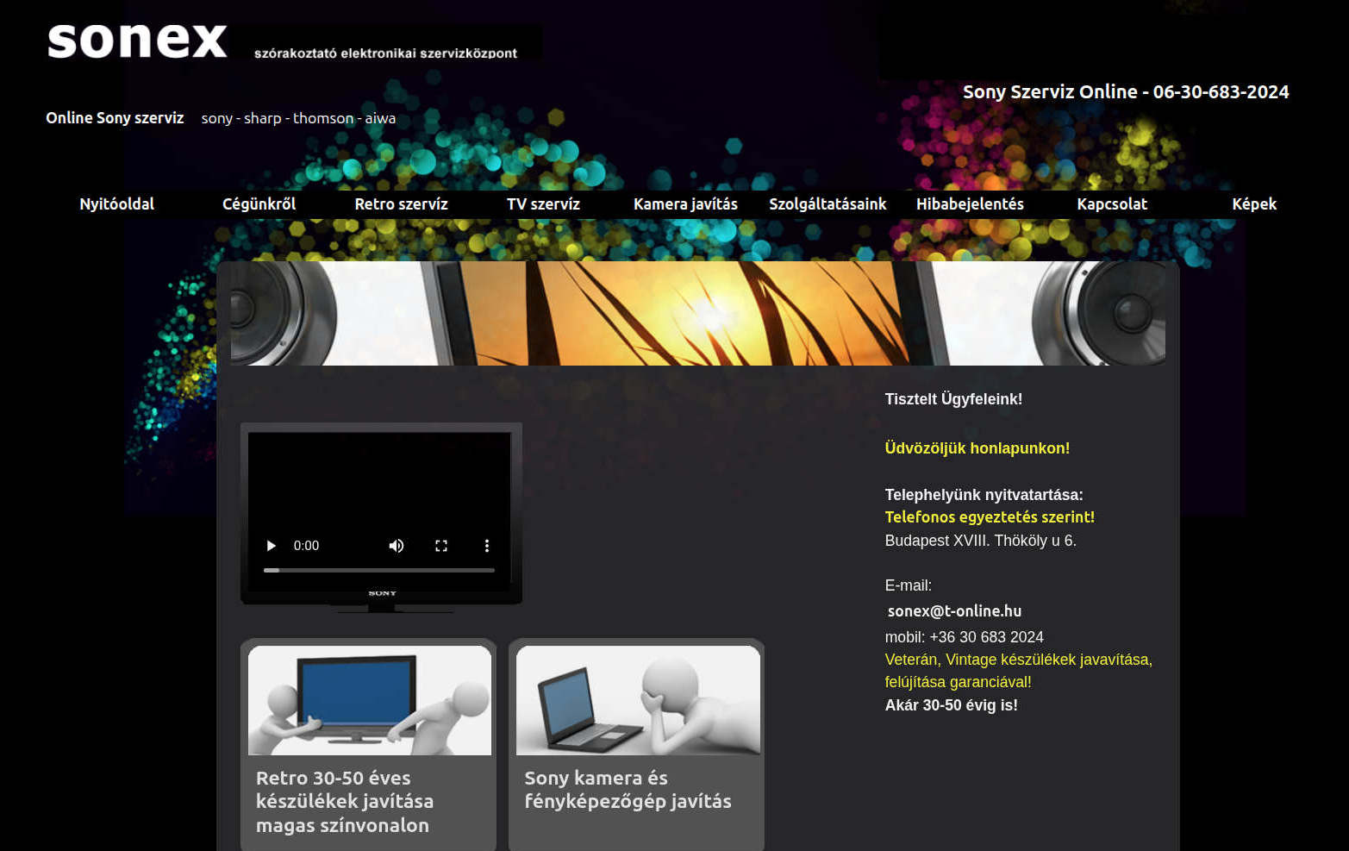Select the Kamera javítás menu item
Viewport: 1349px width, 851px height.
point(685,204)
